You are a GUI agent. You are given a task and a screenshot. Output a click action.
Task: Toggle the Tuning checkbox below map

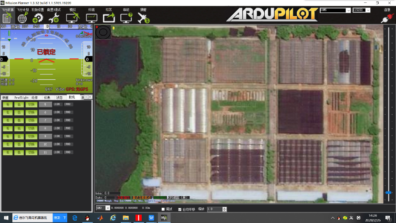(163, 209)
